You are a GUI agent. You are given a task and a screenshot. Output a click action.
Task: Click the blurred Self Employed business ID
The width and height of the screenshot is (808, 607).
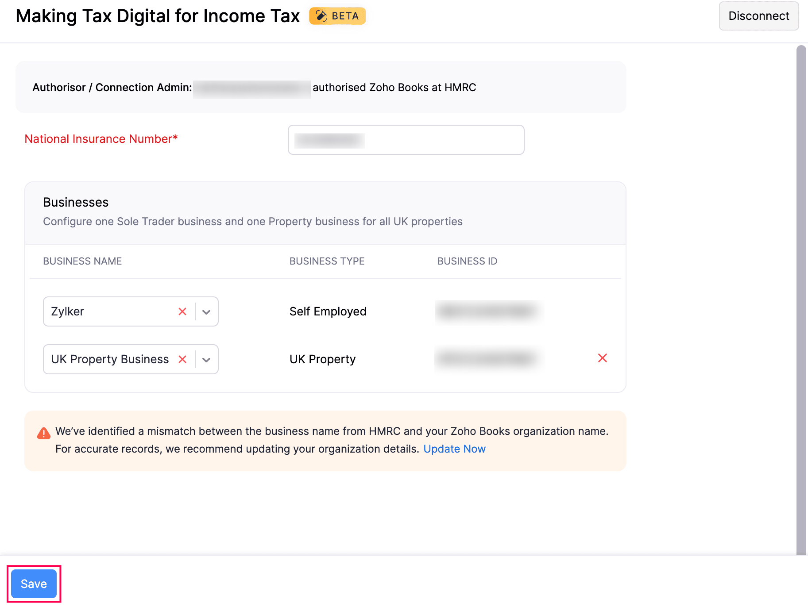click(x=489, y=311)
